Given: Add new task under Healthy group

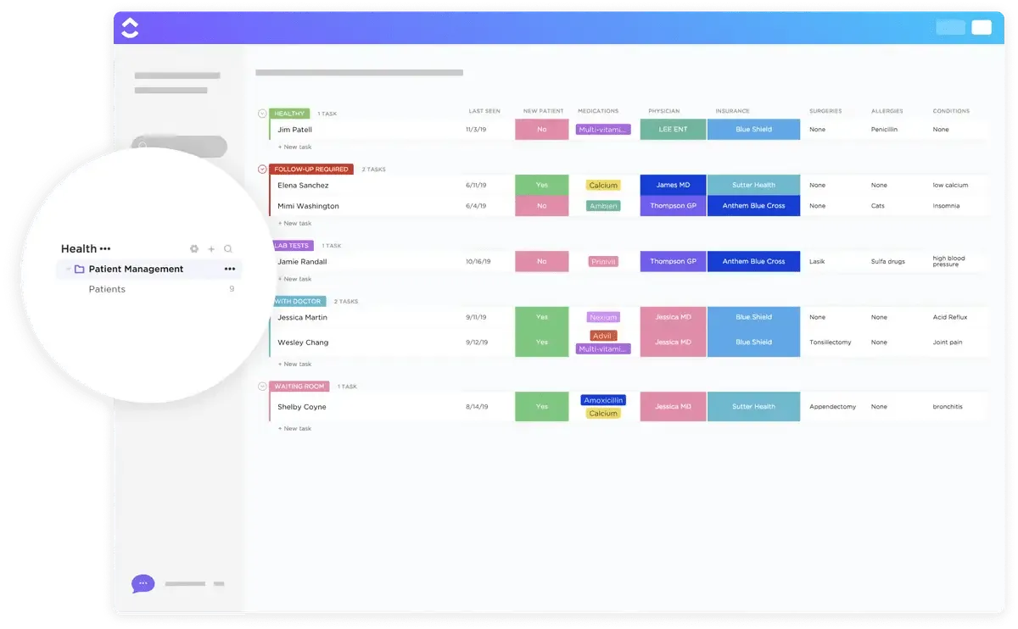Looking at the screenshot, I should pyautogui.click(x=294, y=147).
